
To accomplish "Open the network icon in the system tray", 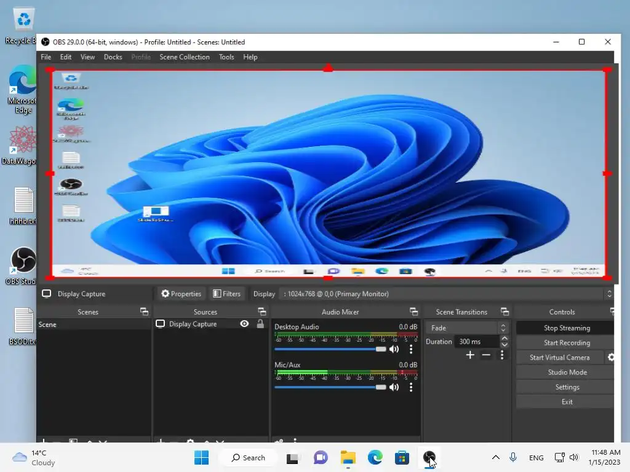I will pos(559,457).
